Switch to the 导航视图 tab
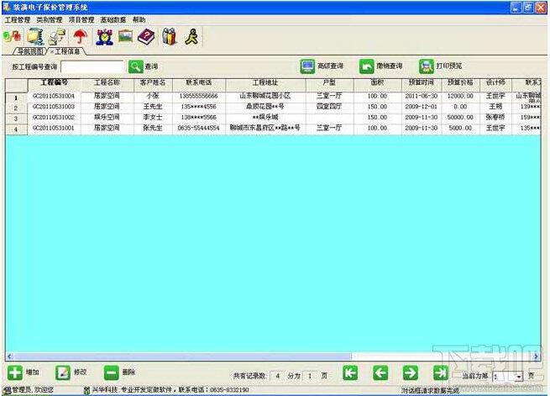The width and height of the screenshot is (550, 396). (x=30, y=51)
